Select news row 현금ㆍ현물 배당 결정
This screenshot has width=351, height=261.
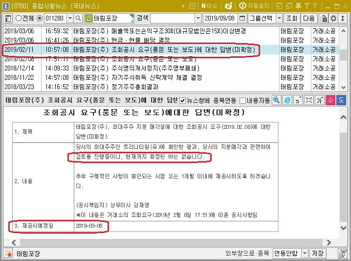171,40
